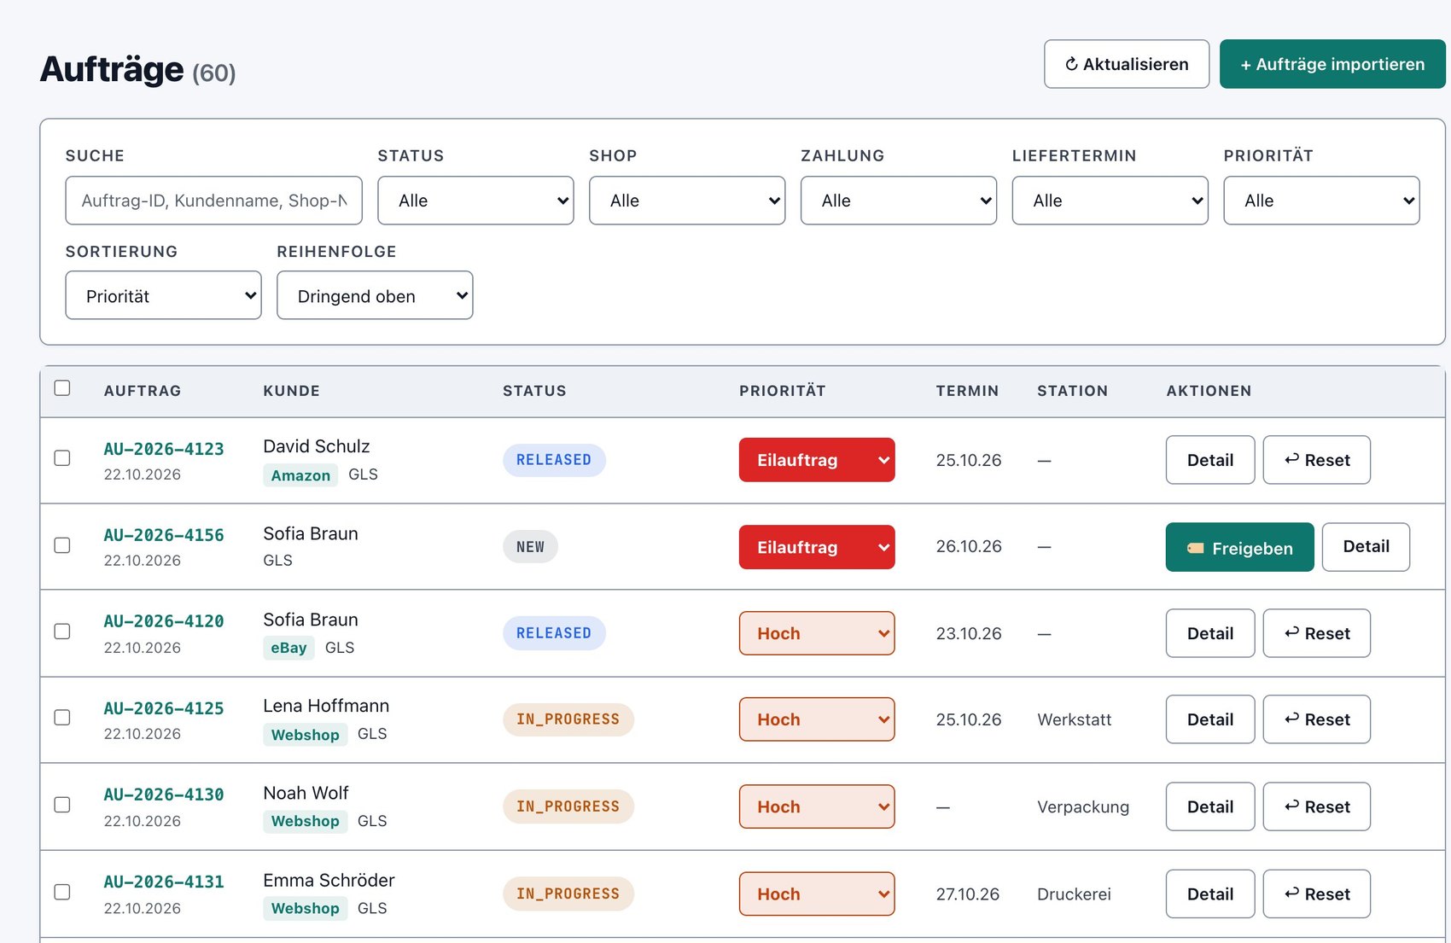Change Hoch priority for Lena Hoffmann
Screen dimensions: 1451x943
[x=817, y=719]
